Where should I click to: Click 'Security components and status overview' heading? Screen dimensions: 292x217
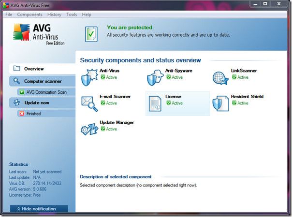pyautogui.click(x=140, y=60)
